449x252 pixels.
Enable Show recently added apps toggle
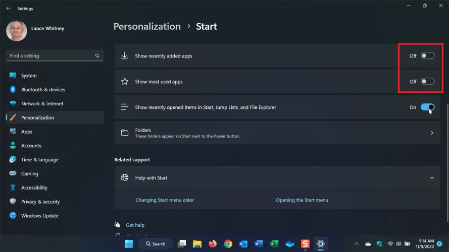(x=427, y=56)
